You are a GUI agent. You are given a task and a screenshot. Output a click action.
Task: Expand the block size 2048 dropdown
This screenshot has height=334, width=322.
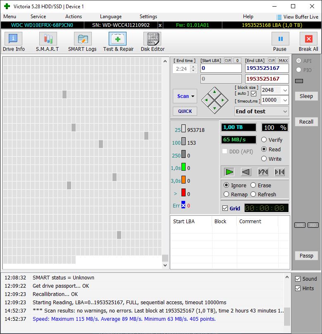(x=285, y=90)
